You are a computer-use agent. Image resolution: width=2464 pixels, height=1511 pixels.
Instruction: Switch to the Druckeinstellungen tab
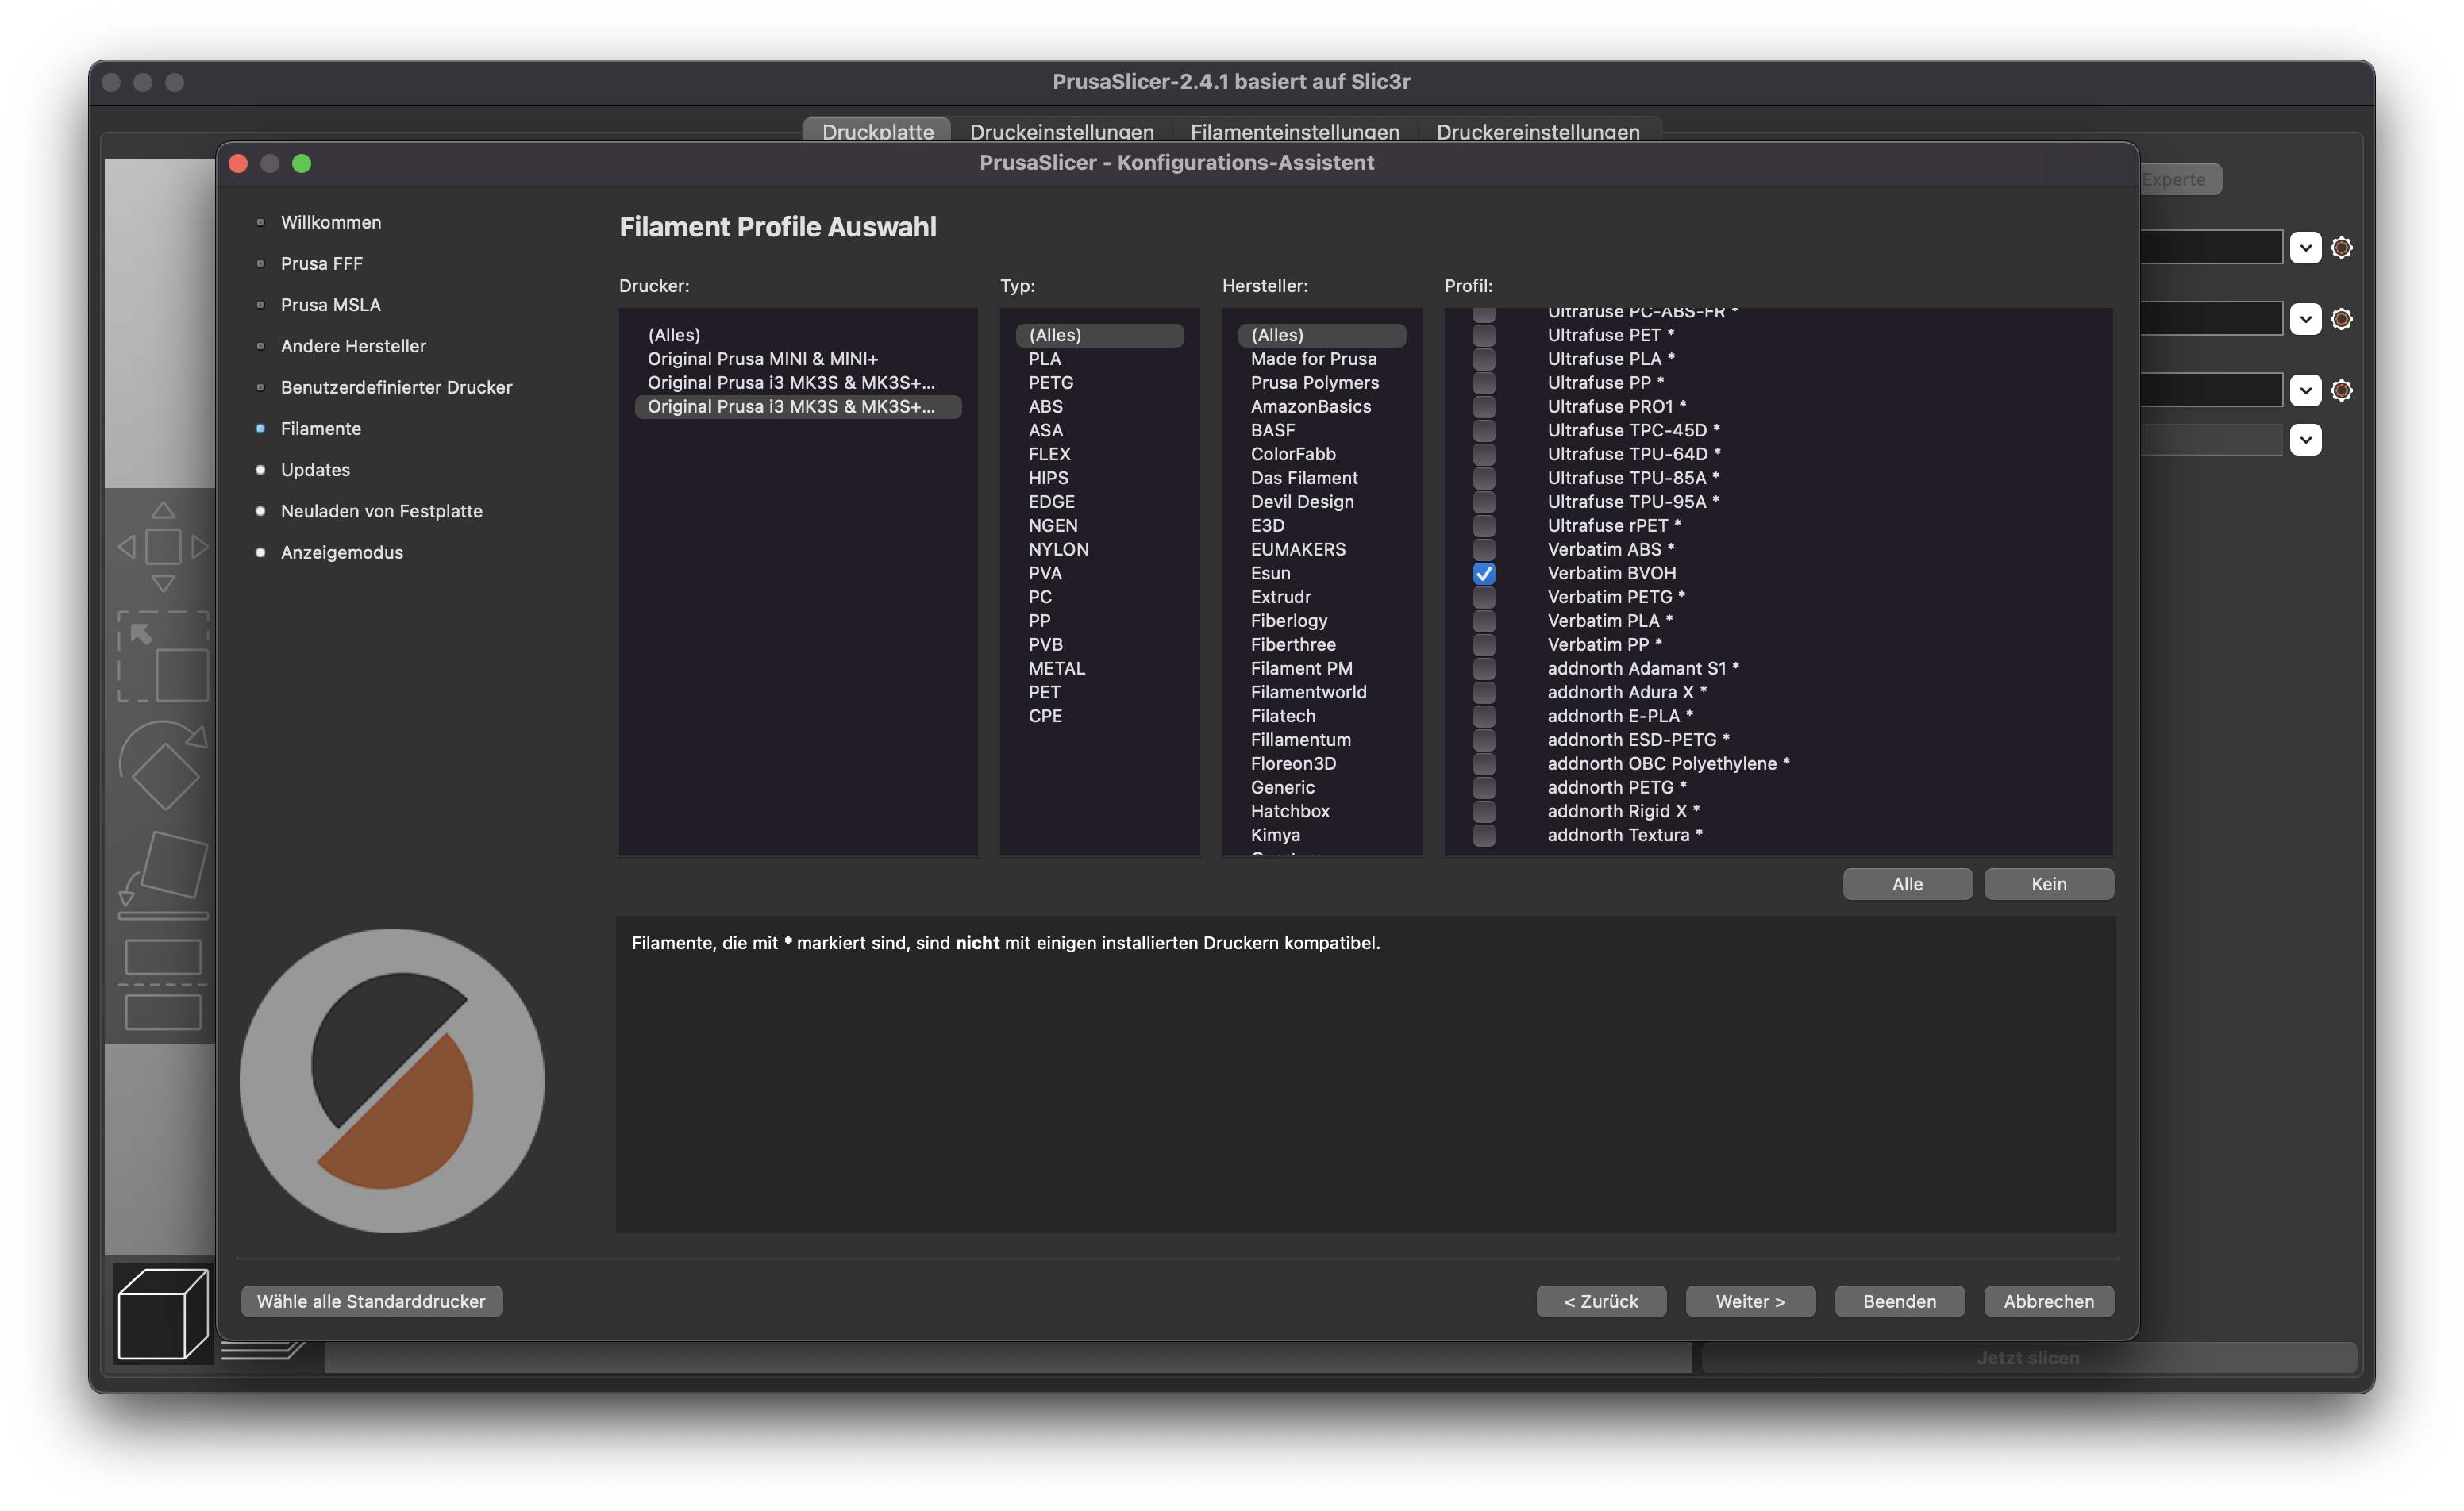(x=1061, y=131)
